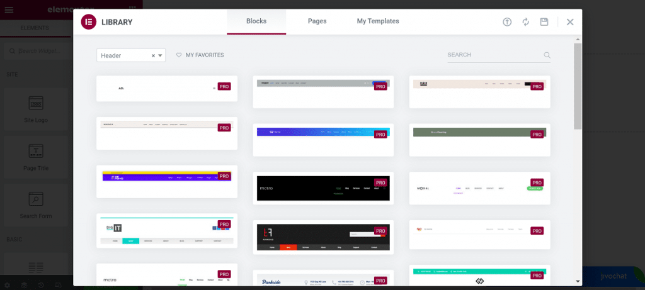Click the library scrollbar thumb
This screenshot has width=645, height=290.
point(578,86)
